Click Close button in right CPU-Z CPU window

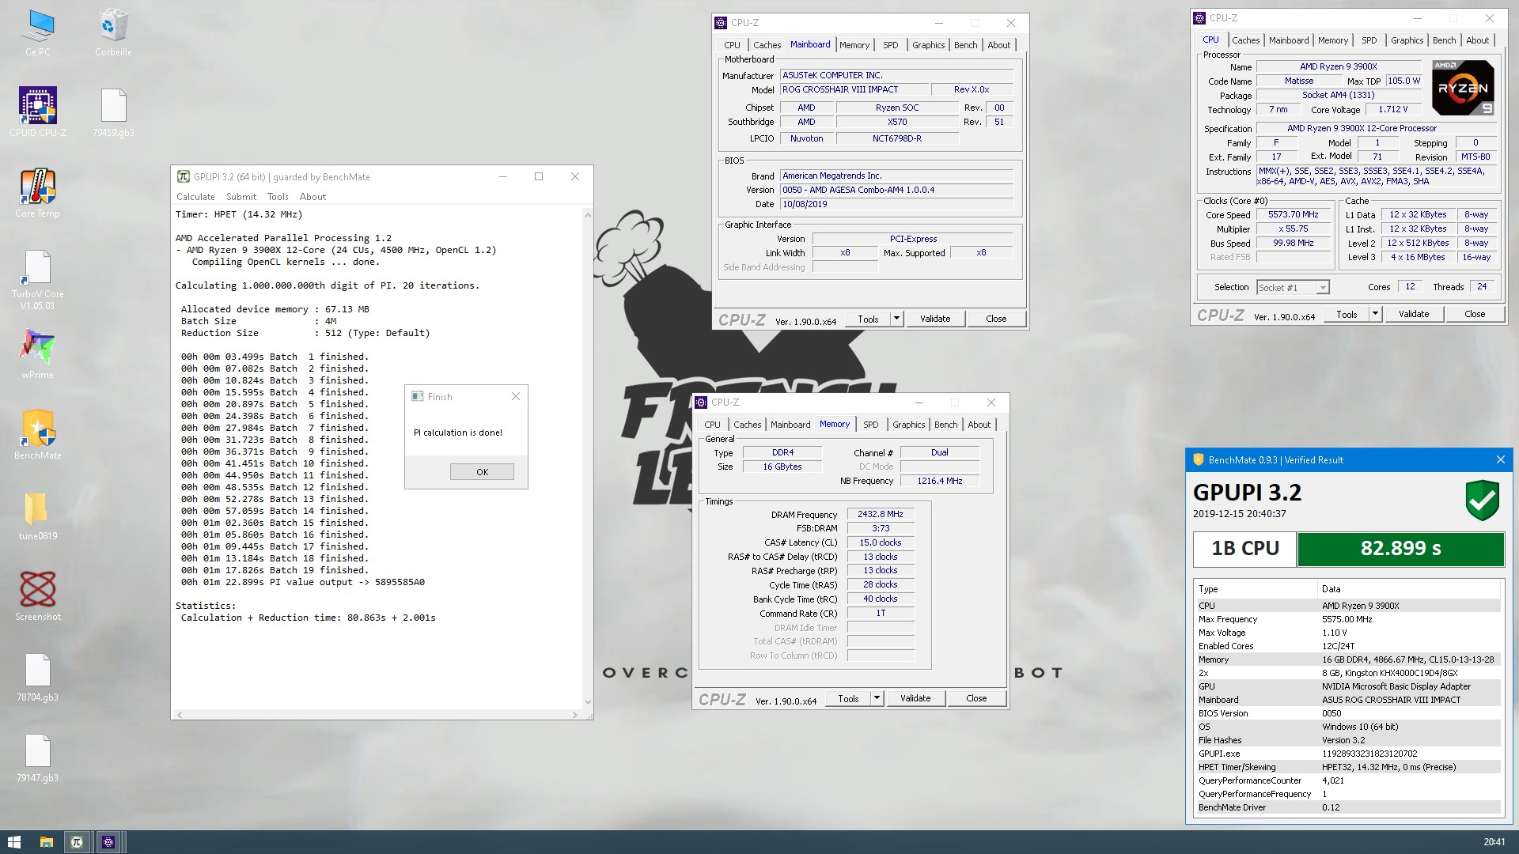click(x=1475, y=314)
